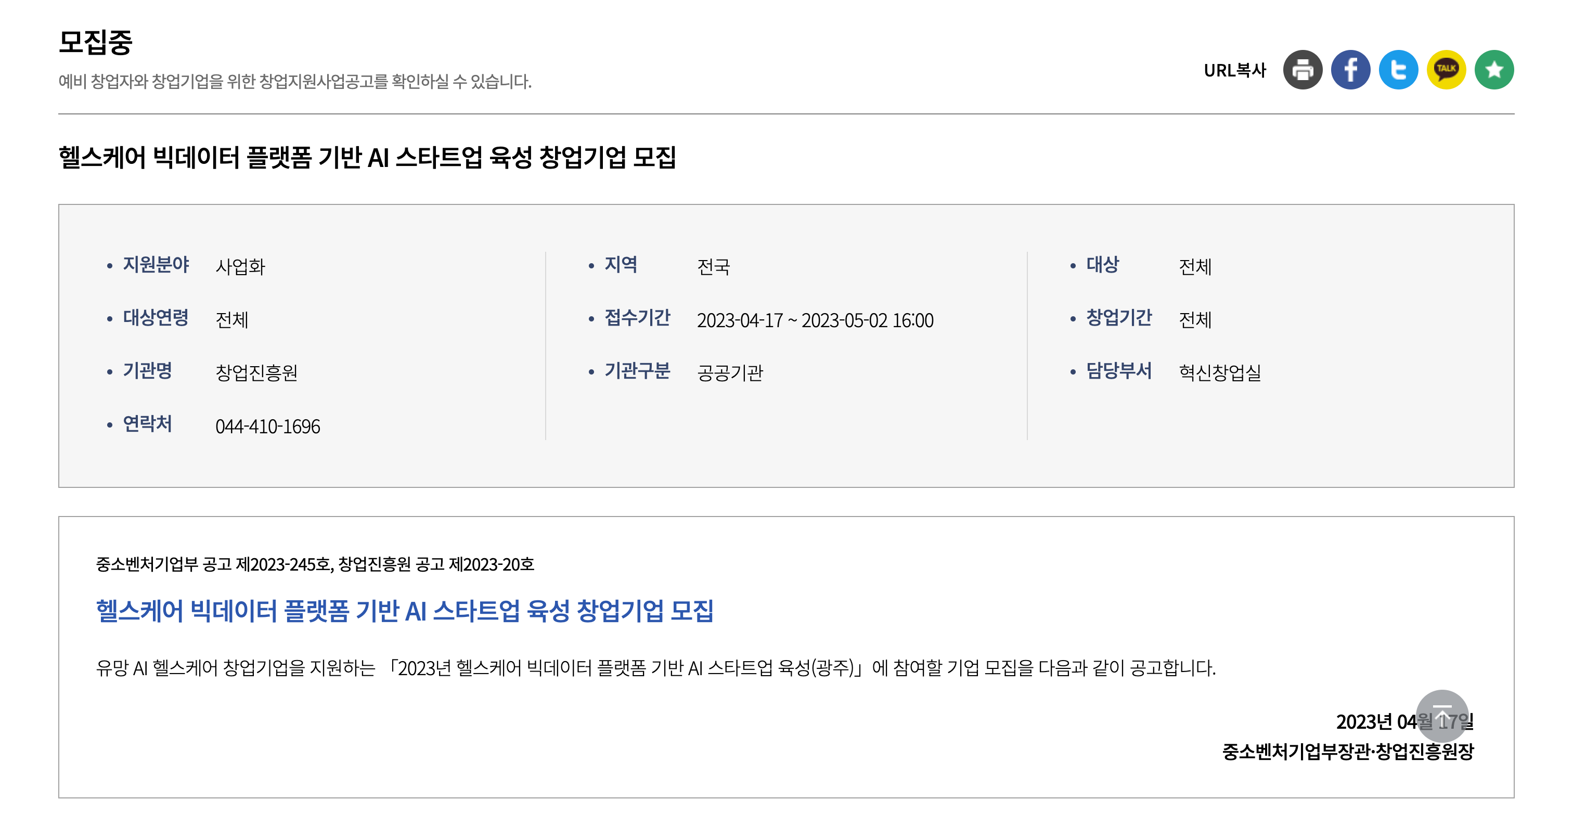The height and width of the screenshot is (826, 1573).
Task: Click the 지역 label
Action: pos(621,264)
